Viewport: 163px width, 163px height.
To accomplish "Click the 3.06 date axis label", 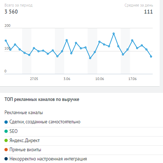I will click(67, 79).
